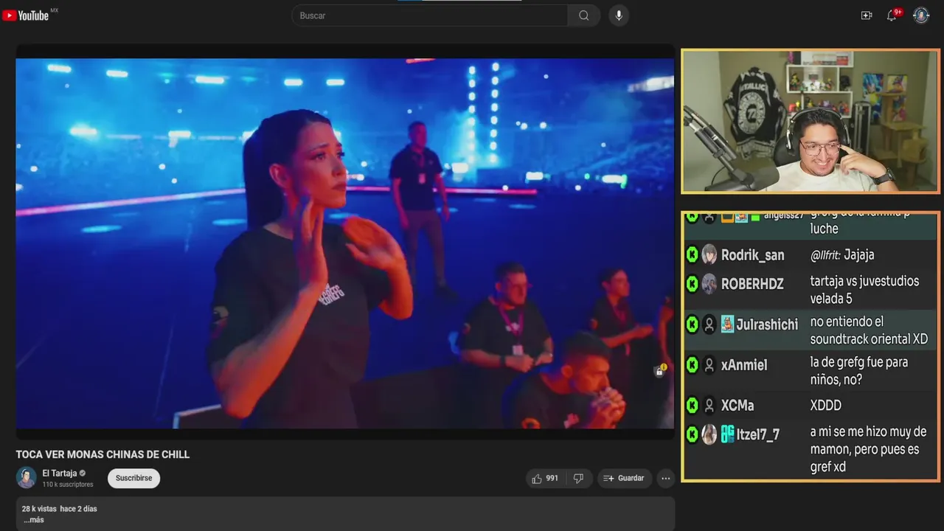
Task: Start voice search with the microphone icon
Action: coord(619,15)
